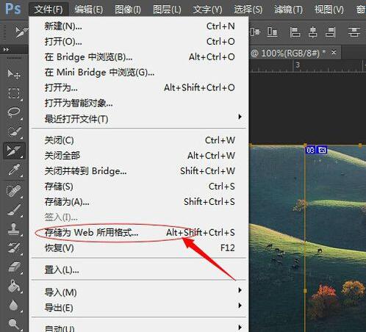Choose 打开为智能对象... menu entry
The height and width of the screenshot is (332, 366).
(x=139, y=103)
